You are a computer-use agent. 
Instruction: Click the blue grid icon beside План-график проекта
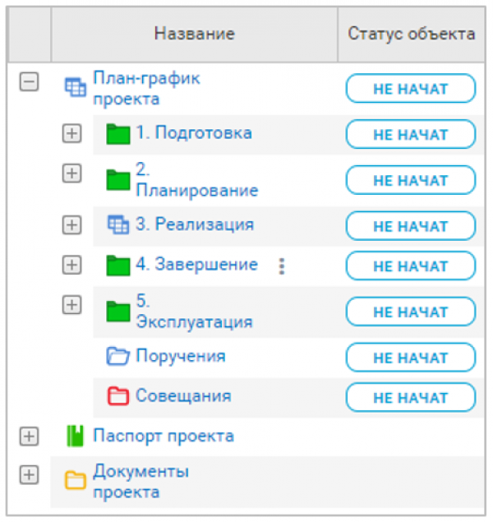tap(76, 88)
